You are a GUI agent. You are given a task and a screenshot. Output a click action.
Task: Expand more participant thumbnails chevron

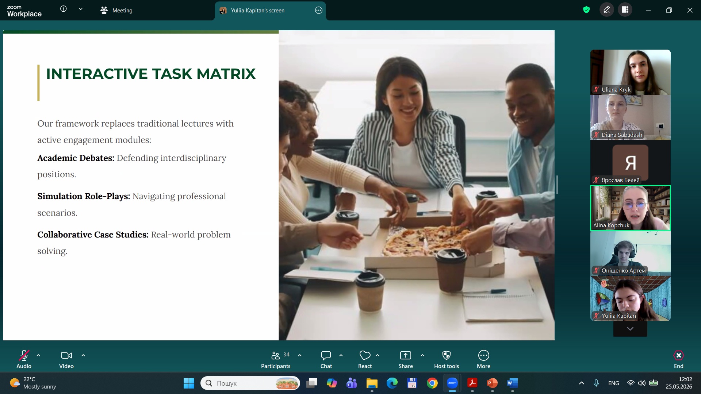(x=630, y=329)
